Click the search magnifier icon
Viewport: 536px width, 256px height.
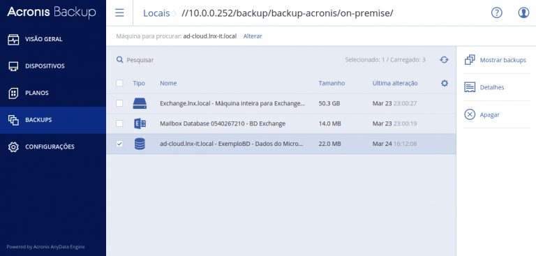coord(119,60)
